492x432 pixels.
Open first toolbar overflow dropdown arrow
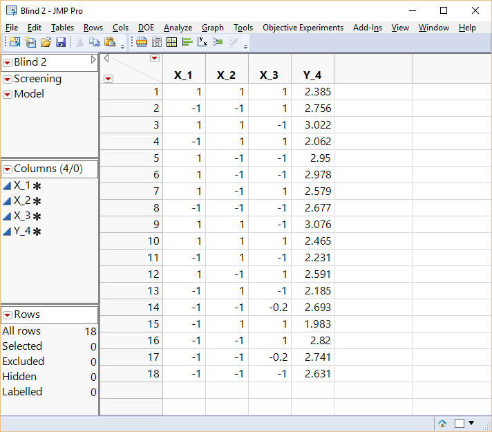123,46
